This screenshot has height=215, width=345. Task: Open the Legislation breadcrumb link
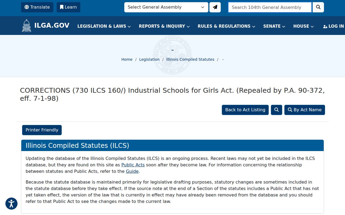coord(149,59)
